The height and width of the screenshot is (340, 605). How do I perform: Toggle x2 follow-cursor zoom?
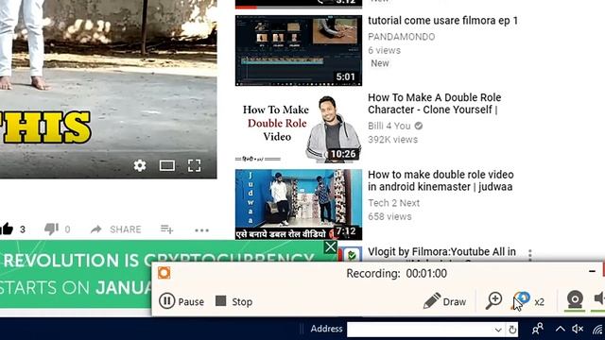(528, 301)
